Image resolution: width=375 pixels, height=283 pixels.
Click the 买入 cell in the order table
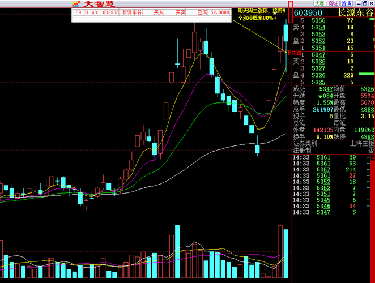[x=159, y=12]
